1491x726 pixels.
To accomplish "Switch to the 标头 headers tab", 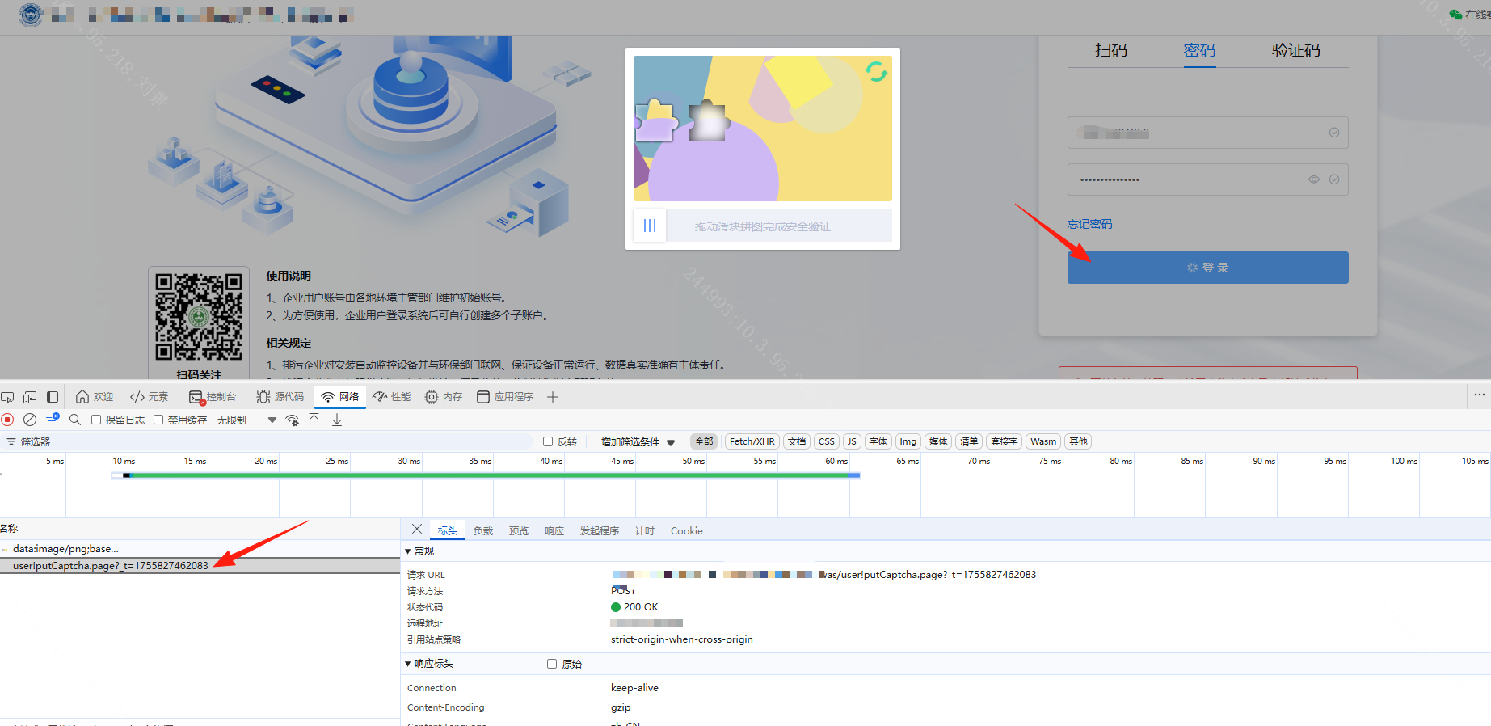I will coord(448,531).
